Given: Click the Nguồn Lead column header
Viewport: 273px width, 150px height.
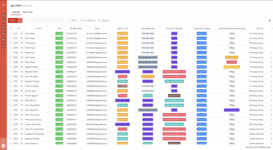Looking at the screenshot, I should [x=122, y=28].
